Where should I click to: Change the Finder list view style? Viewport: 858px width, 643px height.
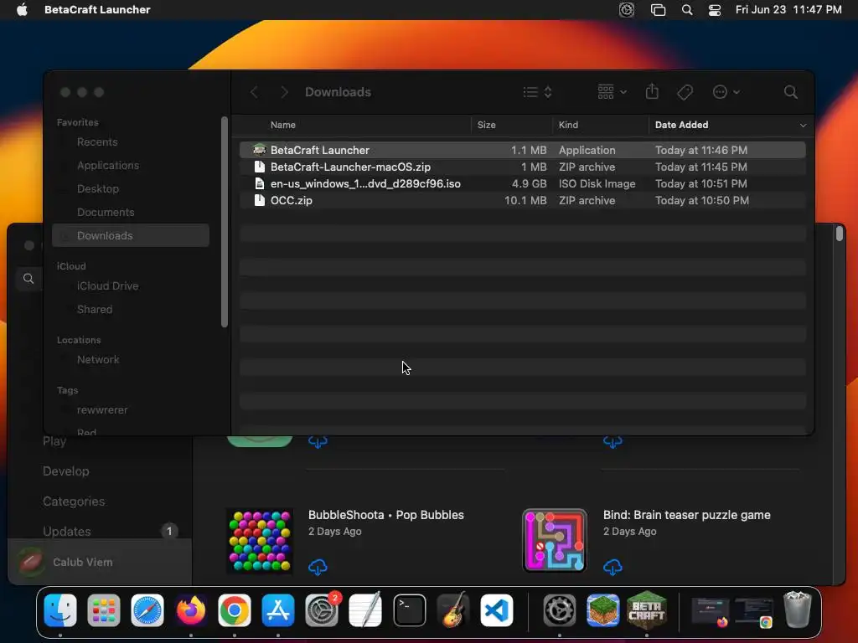[537, 92]
